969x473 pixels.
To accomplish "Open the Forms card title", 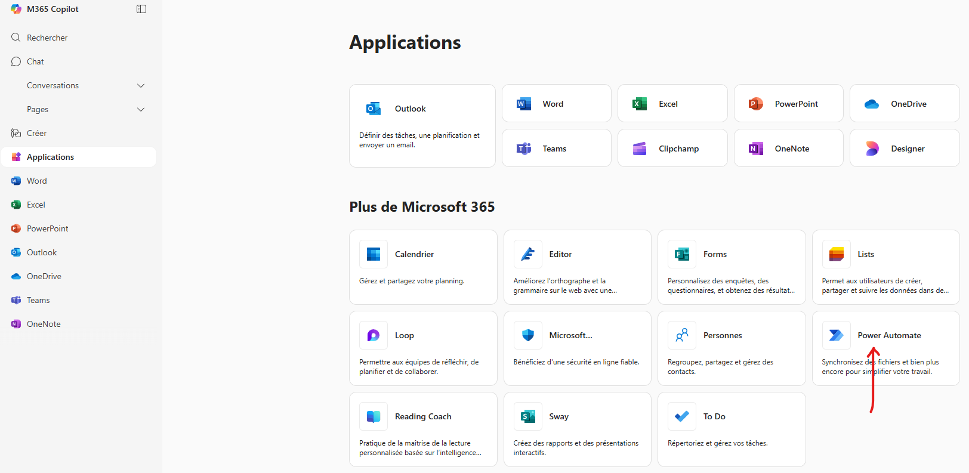I will 715,254.
